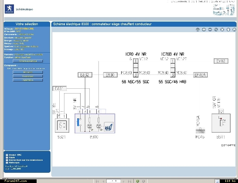Screen dimensions: 238x183
Task: Click the MC46 ground symbol
Action: [200, 131]
